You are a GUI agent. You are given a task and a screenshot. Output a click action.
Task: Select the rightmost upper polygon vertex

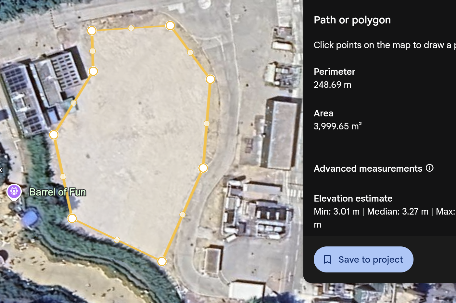click(x=210, y=79)
